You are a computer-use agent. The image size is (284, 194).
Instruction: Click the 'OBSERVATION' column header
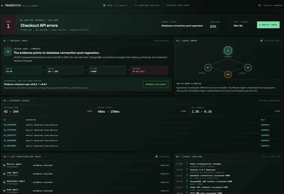[x=31, y=120]
